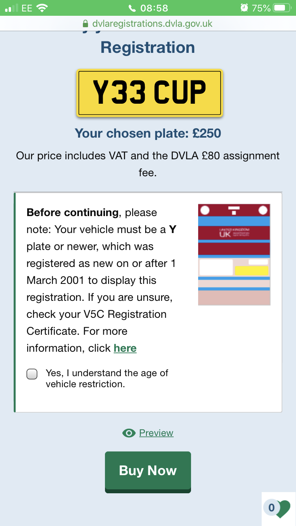Tap the Y33 CUP number plate
296x526 pixels.
pyautogui.click(x=150, y=93)
